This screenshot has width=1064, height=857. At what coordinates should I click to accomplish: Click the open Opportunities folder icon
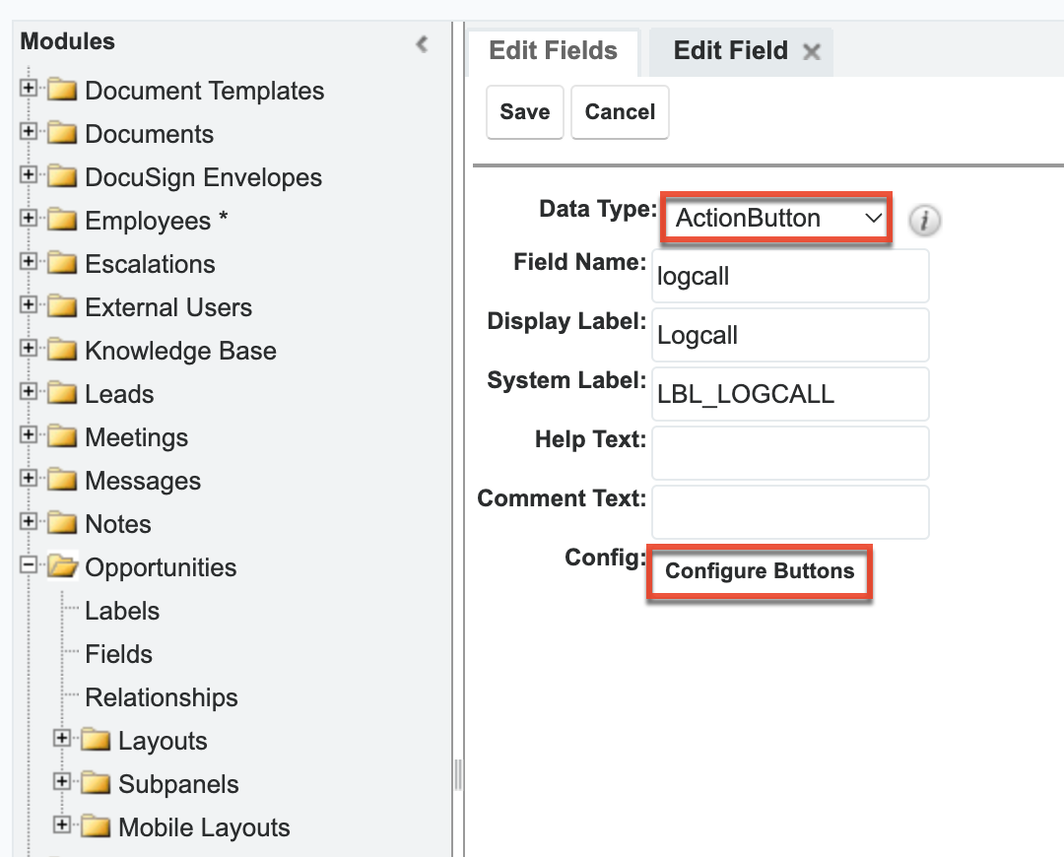(63, 567)
